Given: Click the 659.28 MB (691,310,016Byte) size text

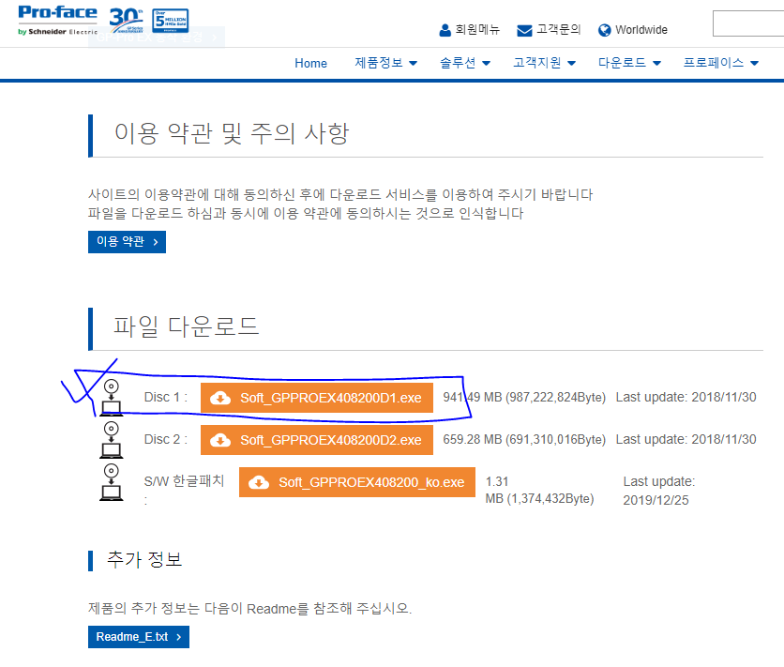Looking at the screenshot, I should [524, 439].
